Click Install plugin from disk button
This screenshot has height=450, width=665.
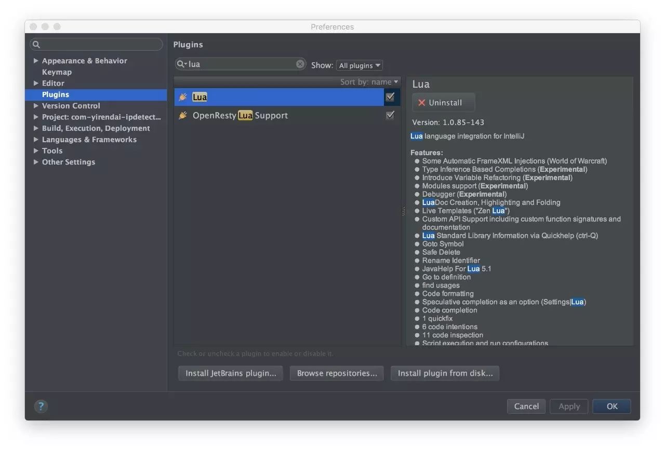point(445,373)
